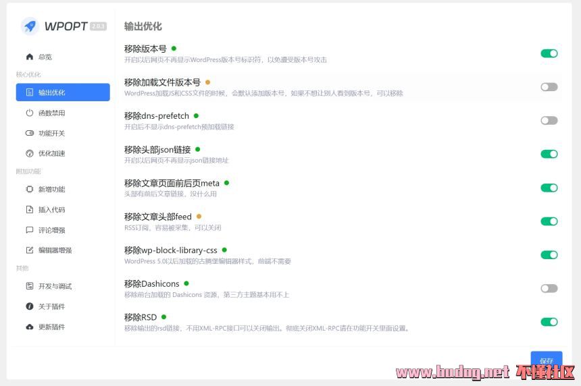This screenshot has width=581, height=386.
Task: Go to the 函数禁用 section
Action: pos(63,113)
